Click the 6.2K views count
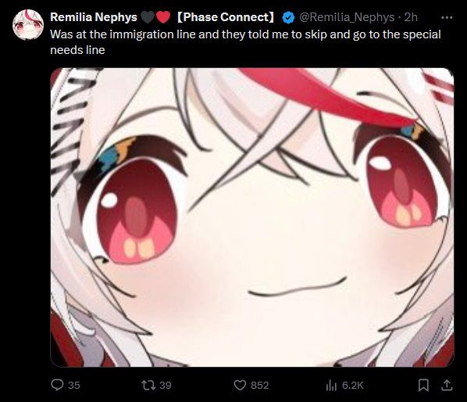Screen dimensions: 467x402 [353, 385]
